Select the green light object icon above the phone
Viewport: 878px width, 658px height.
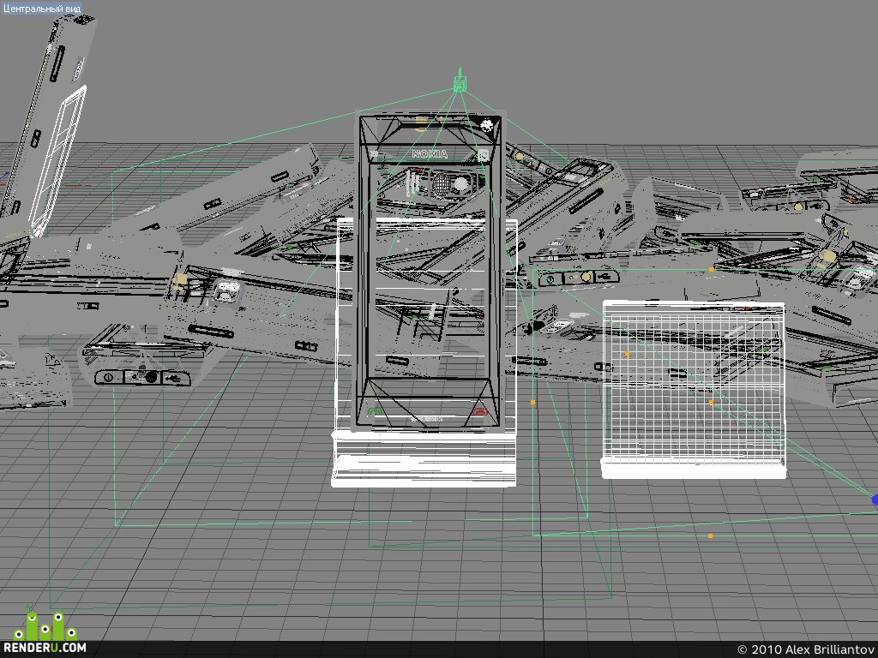[460, 82]
